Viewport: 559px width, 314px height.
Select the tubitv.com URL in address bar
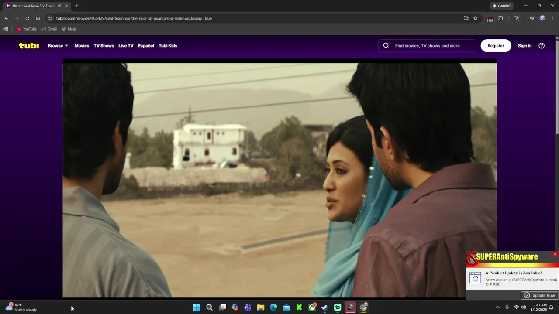(134, 18)
